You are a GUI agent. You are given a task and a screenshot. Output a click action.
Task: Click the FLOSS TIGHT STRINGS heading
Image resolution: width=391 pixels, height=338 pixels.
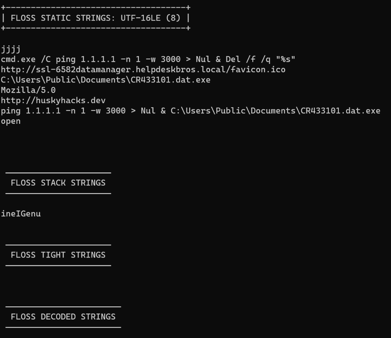58,255
